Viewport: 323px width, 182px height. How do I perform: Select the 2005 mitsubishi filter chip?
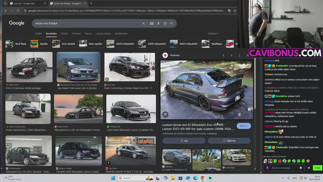[153, 44]
